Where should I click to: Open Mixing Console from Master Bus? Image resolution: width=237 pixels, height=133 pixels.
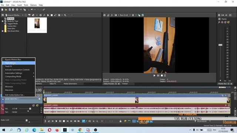pos(230,15)
